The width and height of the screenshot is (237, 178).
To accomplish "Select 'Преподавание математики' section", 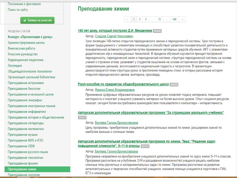I will point(26,129).
